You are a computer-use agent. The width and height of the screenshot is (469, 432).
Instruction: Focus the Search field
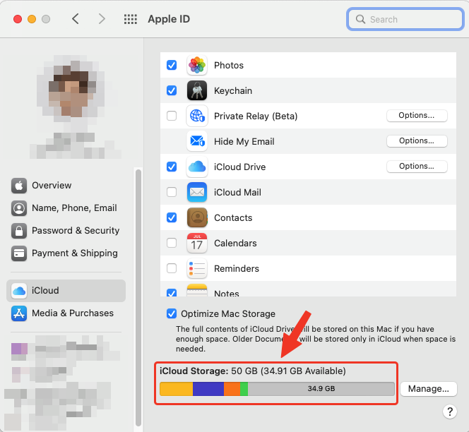[x=405, y=20]
